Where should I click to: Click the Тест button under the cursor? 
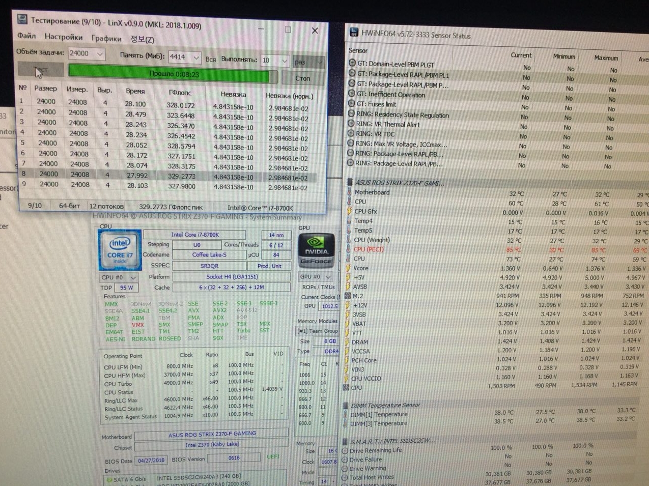click(x=41, y=70)
